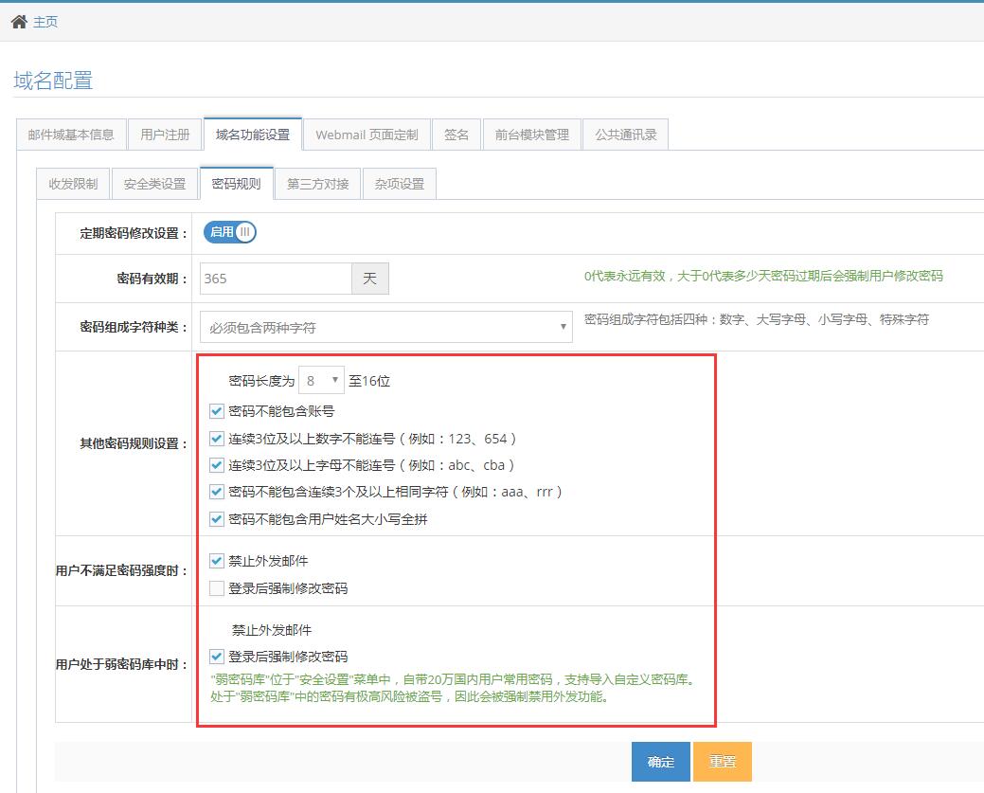The height and width of the screenshot is (793, 984).
Task: Click the 天 unit addon beside validity field
Action: 369,279
